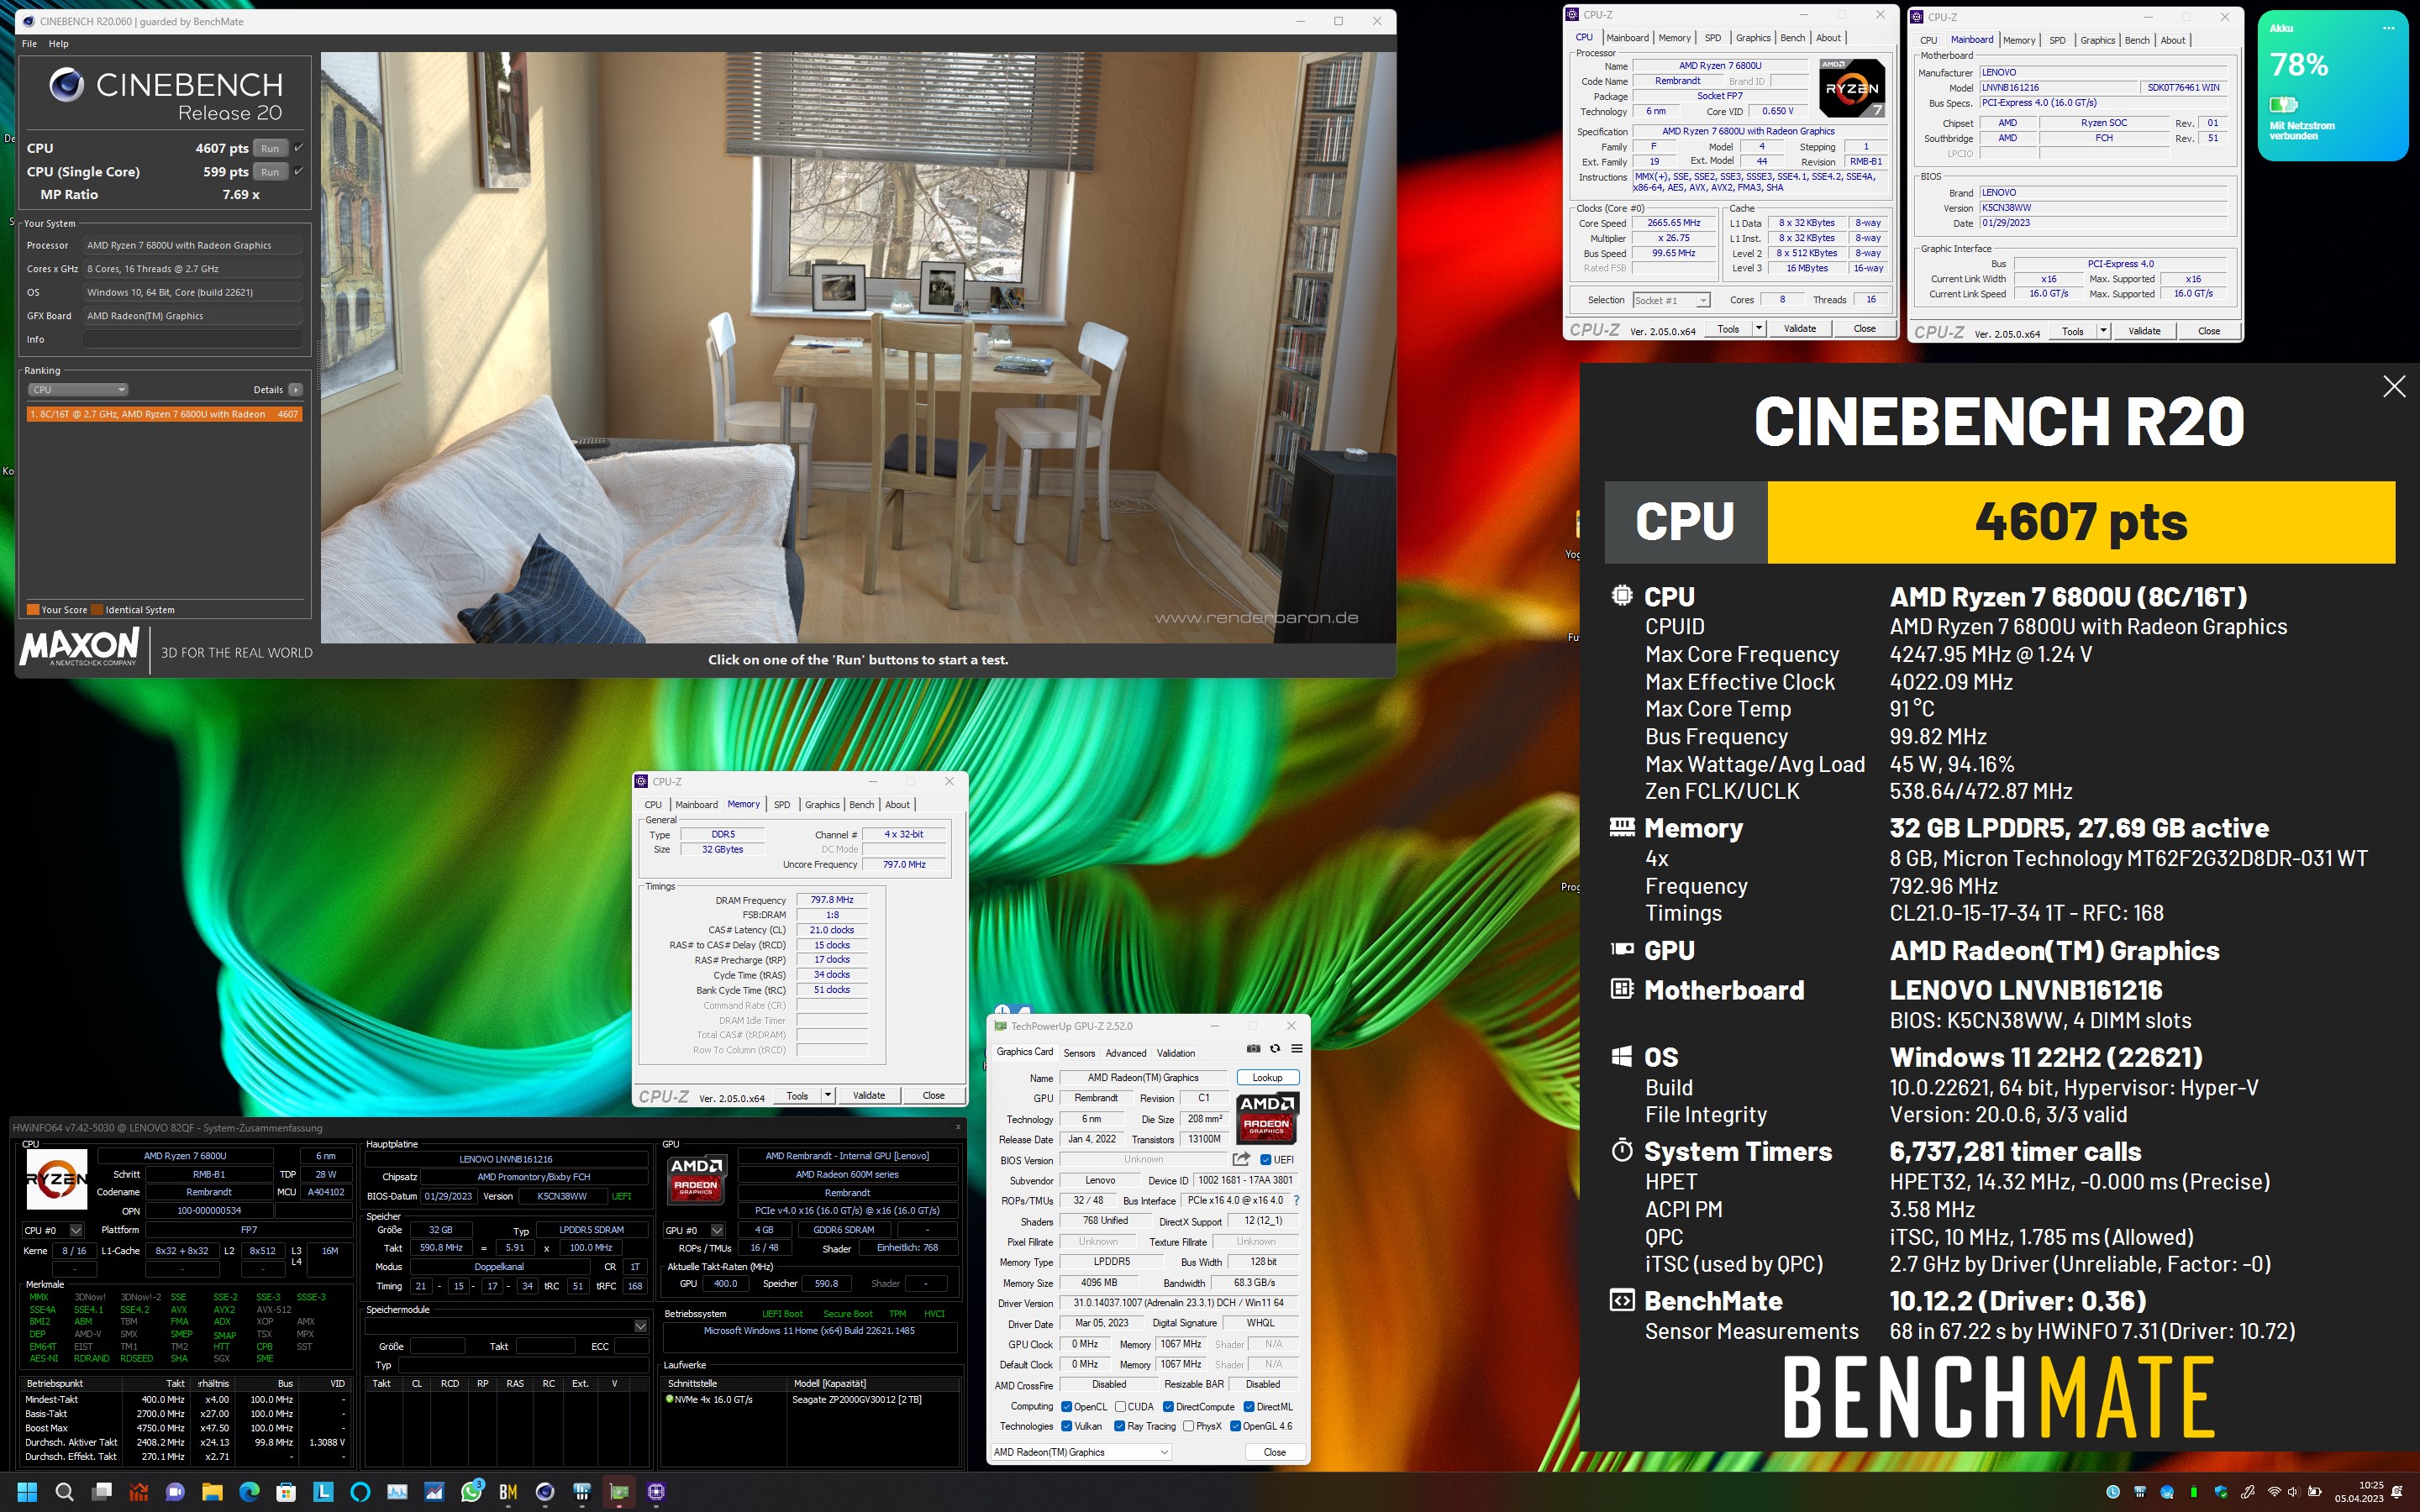Open the Windows Start menu

pyautogui.click(x=27, y=1492)
